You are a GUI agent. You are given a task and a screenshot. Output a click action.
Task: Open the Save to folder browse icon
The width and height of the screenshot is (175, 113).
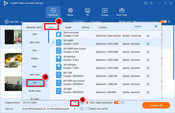point(82,109)
